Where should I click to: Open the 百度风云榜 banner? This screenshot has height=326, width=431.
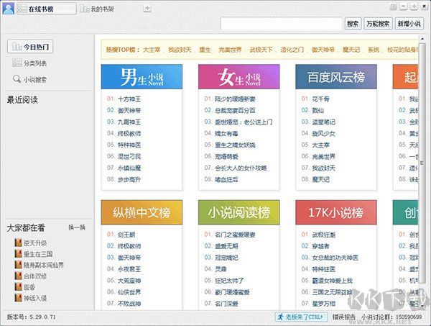[x=336, y=77]
